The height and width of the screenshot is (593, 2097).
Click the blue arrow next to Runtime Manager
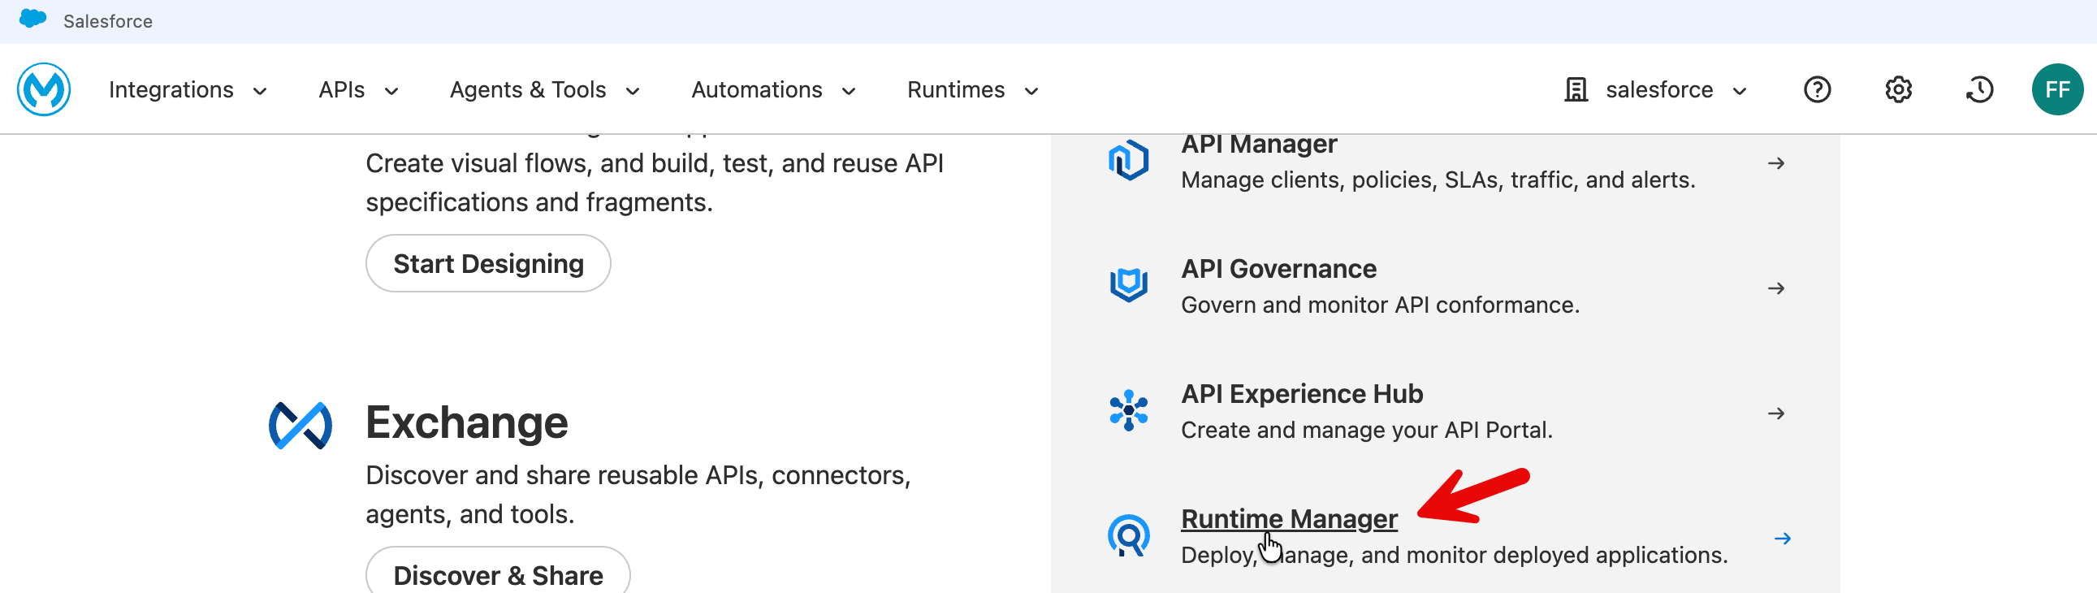pyautogui.click(x=1783, y=539)
